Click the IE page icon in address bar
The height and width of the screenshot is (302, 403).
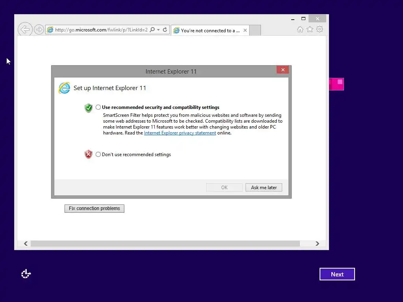coord(50,30)
